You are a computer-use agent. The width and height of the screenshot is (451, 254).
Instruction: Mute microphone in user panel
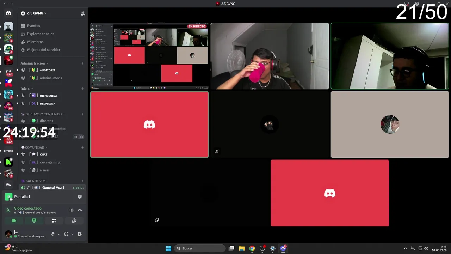pos(53,234)
